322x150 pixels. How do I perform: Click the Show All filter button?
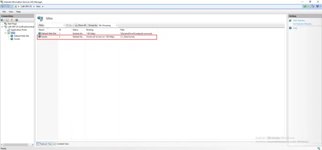(80, 25)
